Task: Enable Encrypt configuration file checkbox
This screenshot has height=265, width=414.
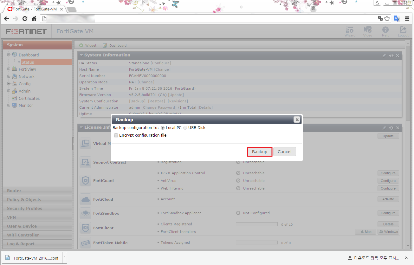Action: (x=116, y=135)
